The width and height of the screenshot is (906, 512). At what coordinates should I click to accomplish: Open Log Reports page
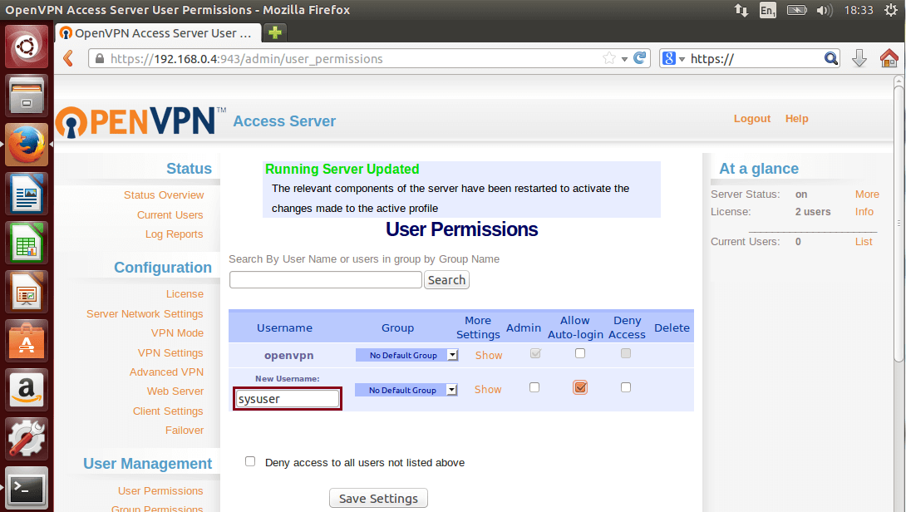click(174, 234)
